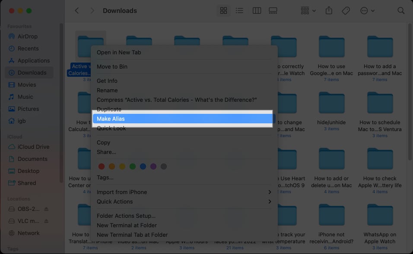Switch to list view in the toolbar

point(240,10)
